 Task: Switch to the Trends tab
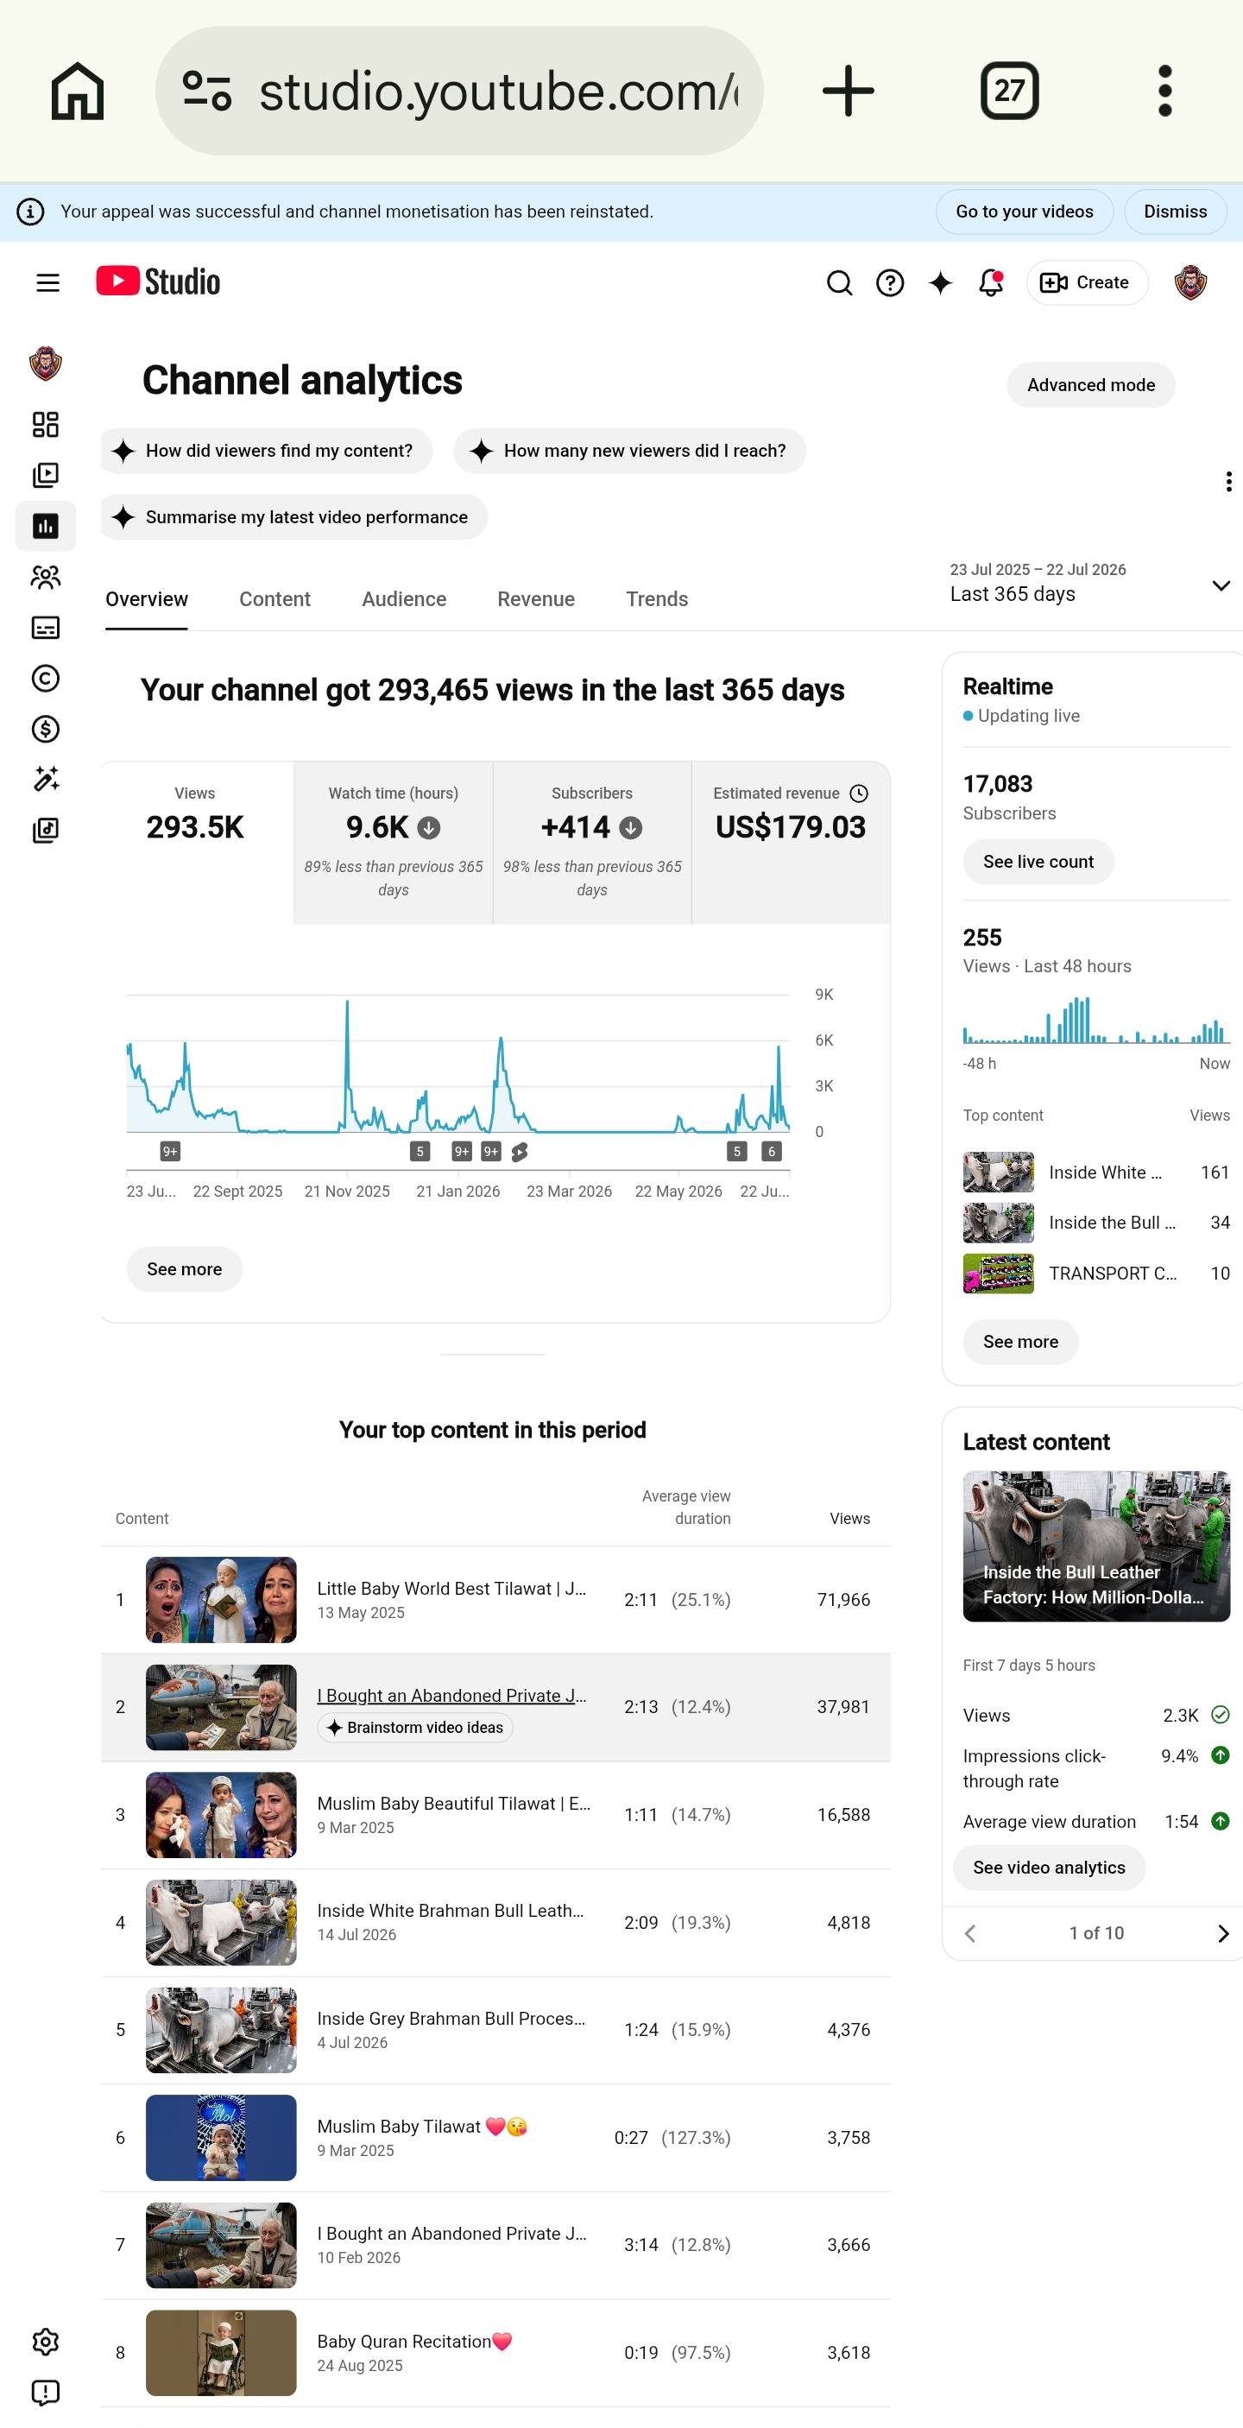[657, 599]
